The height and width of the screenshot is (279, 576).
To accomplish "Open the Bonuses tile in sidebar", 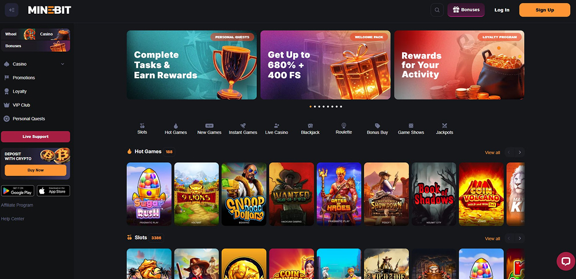I will tap(36, 46).
